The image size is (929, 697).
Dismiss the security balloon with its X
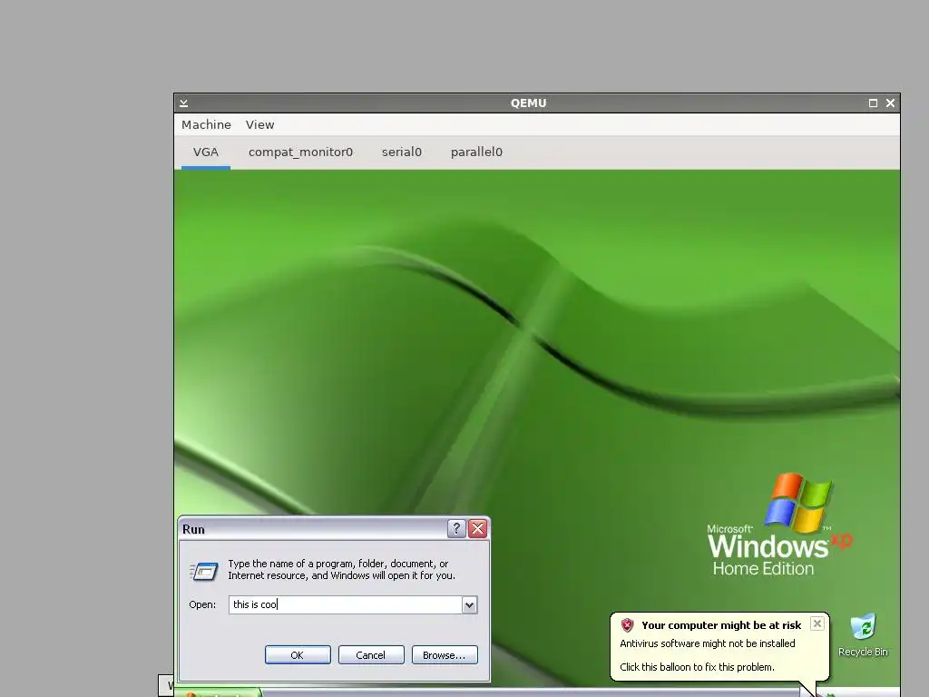click(x=817, y=623)
